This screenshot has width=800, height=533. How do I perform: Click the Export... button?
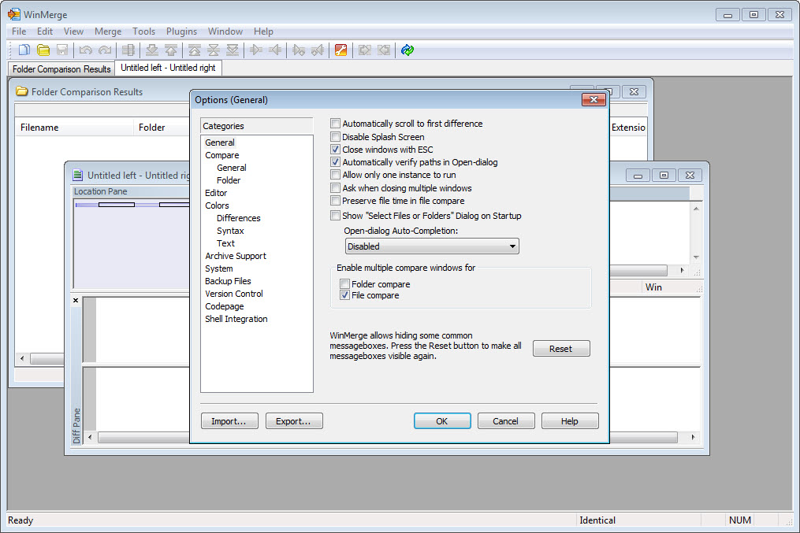tap(294, 421)
